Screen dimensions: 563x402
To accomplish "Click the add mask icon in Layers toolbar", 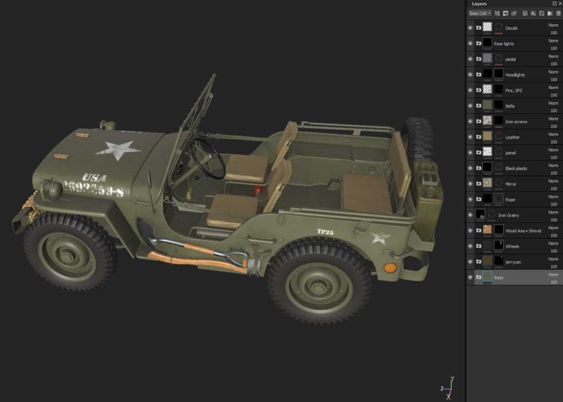I will tap(505, 13).
